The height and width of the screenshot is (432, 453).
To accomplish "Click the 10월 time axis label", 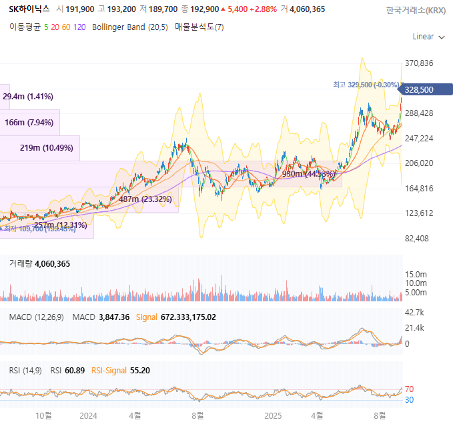I will click(x=43, y=416).
